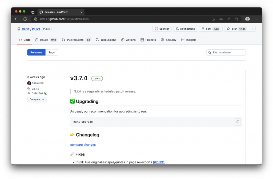Image resolution: width=273 pixels, height=179 pixels.
Task: Switch to the Issues tab
Action: pos(46,40)
